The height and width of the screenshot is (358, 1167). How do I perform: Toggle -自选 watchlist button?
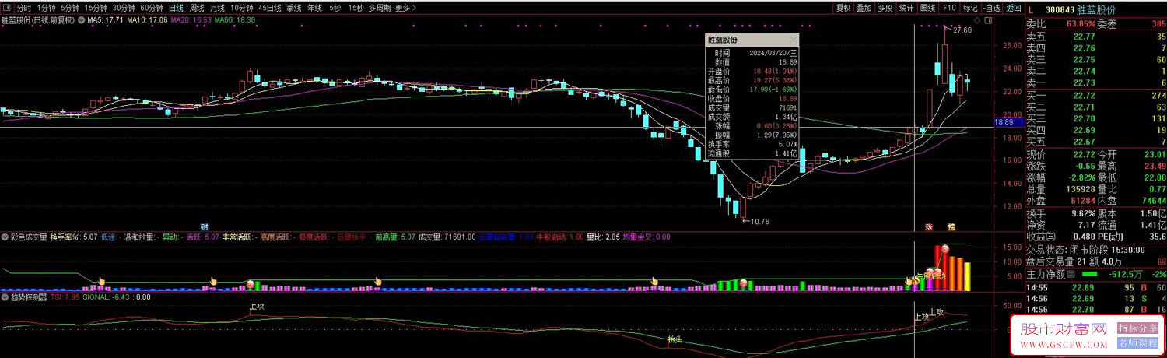(991, 8)
